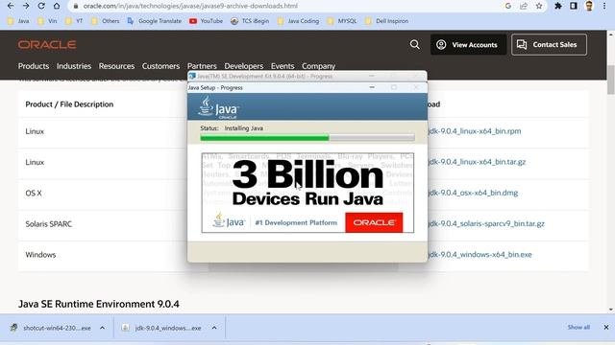Screen dimensions: 615x345
Task: Open the View Accounts button
Action: tap(468, 45)
